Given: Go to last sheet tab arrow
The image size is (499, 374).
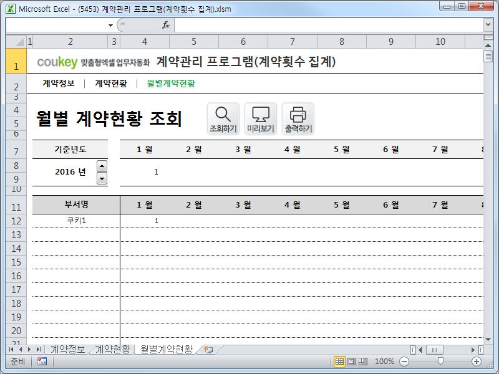Looking at the screenshot, I should (39, 350).
